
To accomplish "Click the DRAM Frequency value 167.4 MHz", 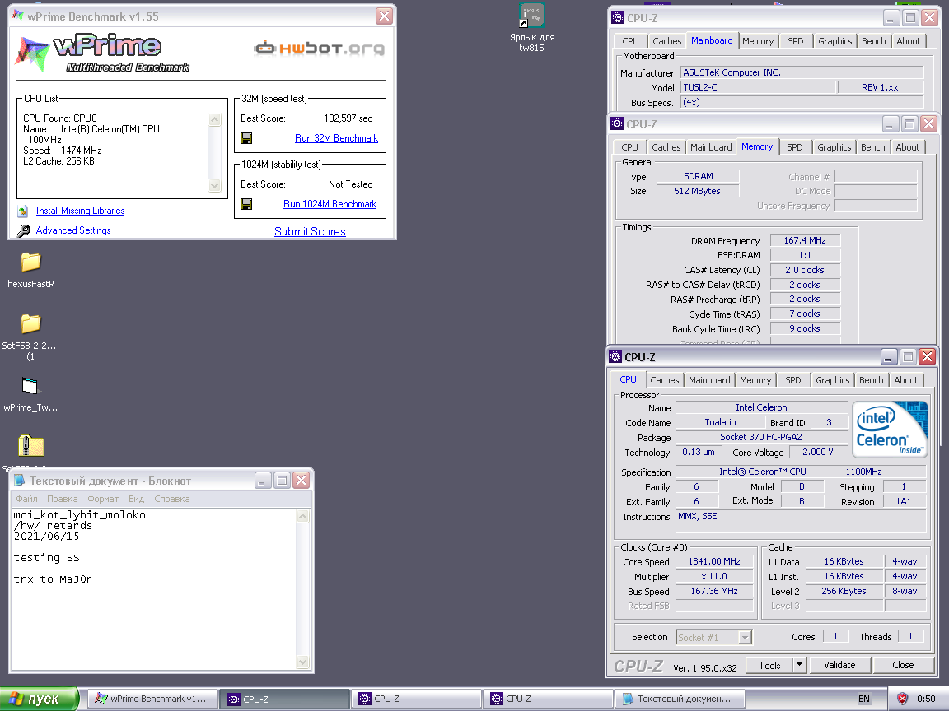I will (x=804, y=240).
